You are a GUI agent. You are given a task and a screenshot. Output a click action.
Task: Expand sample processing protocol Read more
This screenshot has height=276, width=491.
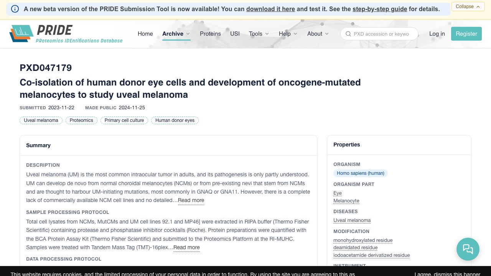(x=186, y=247)
